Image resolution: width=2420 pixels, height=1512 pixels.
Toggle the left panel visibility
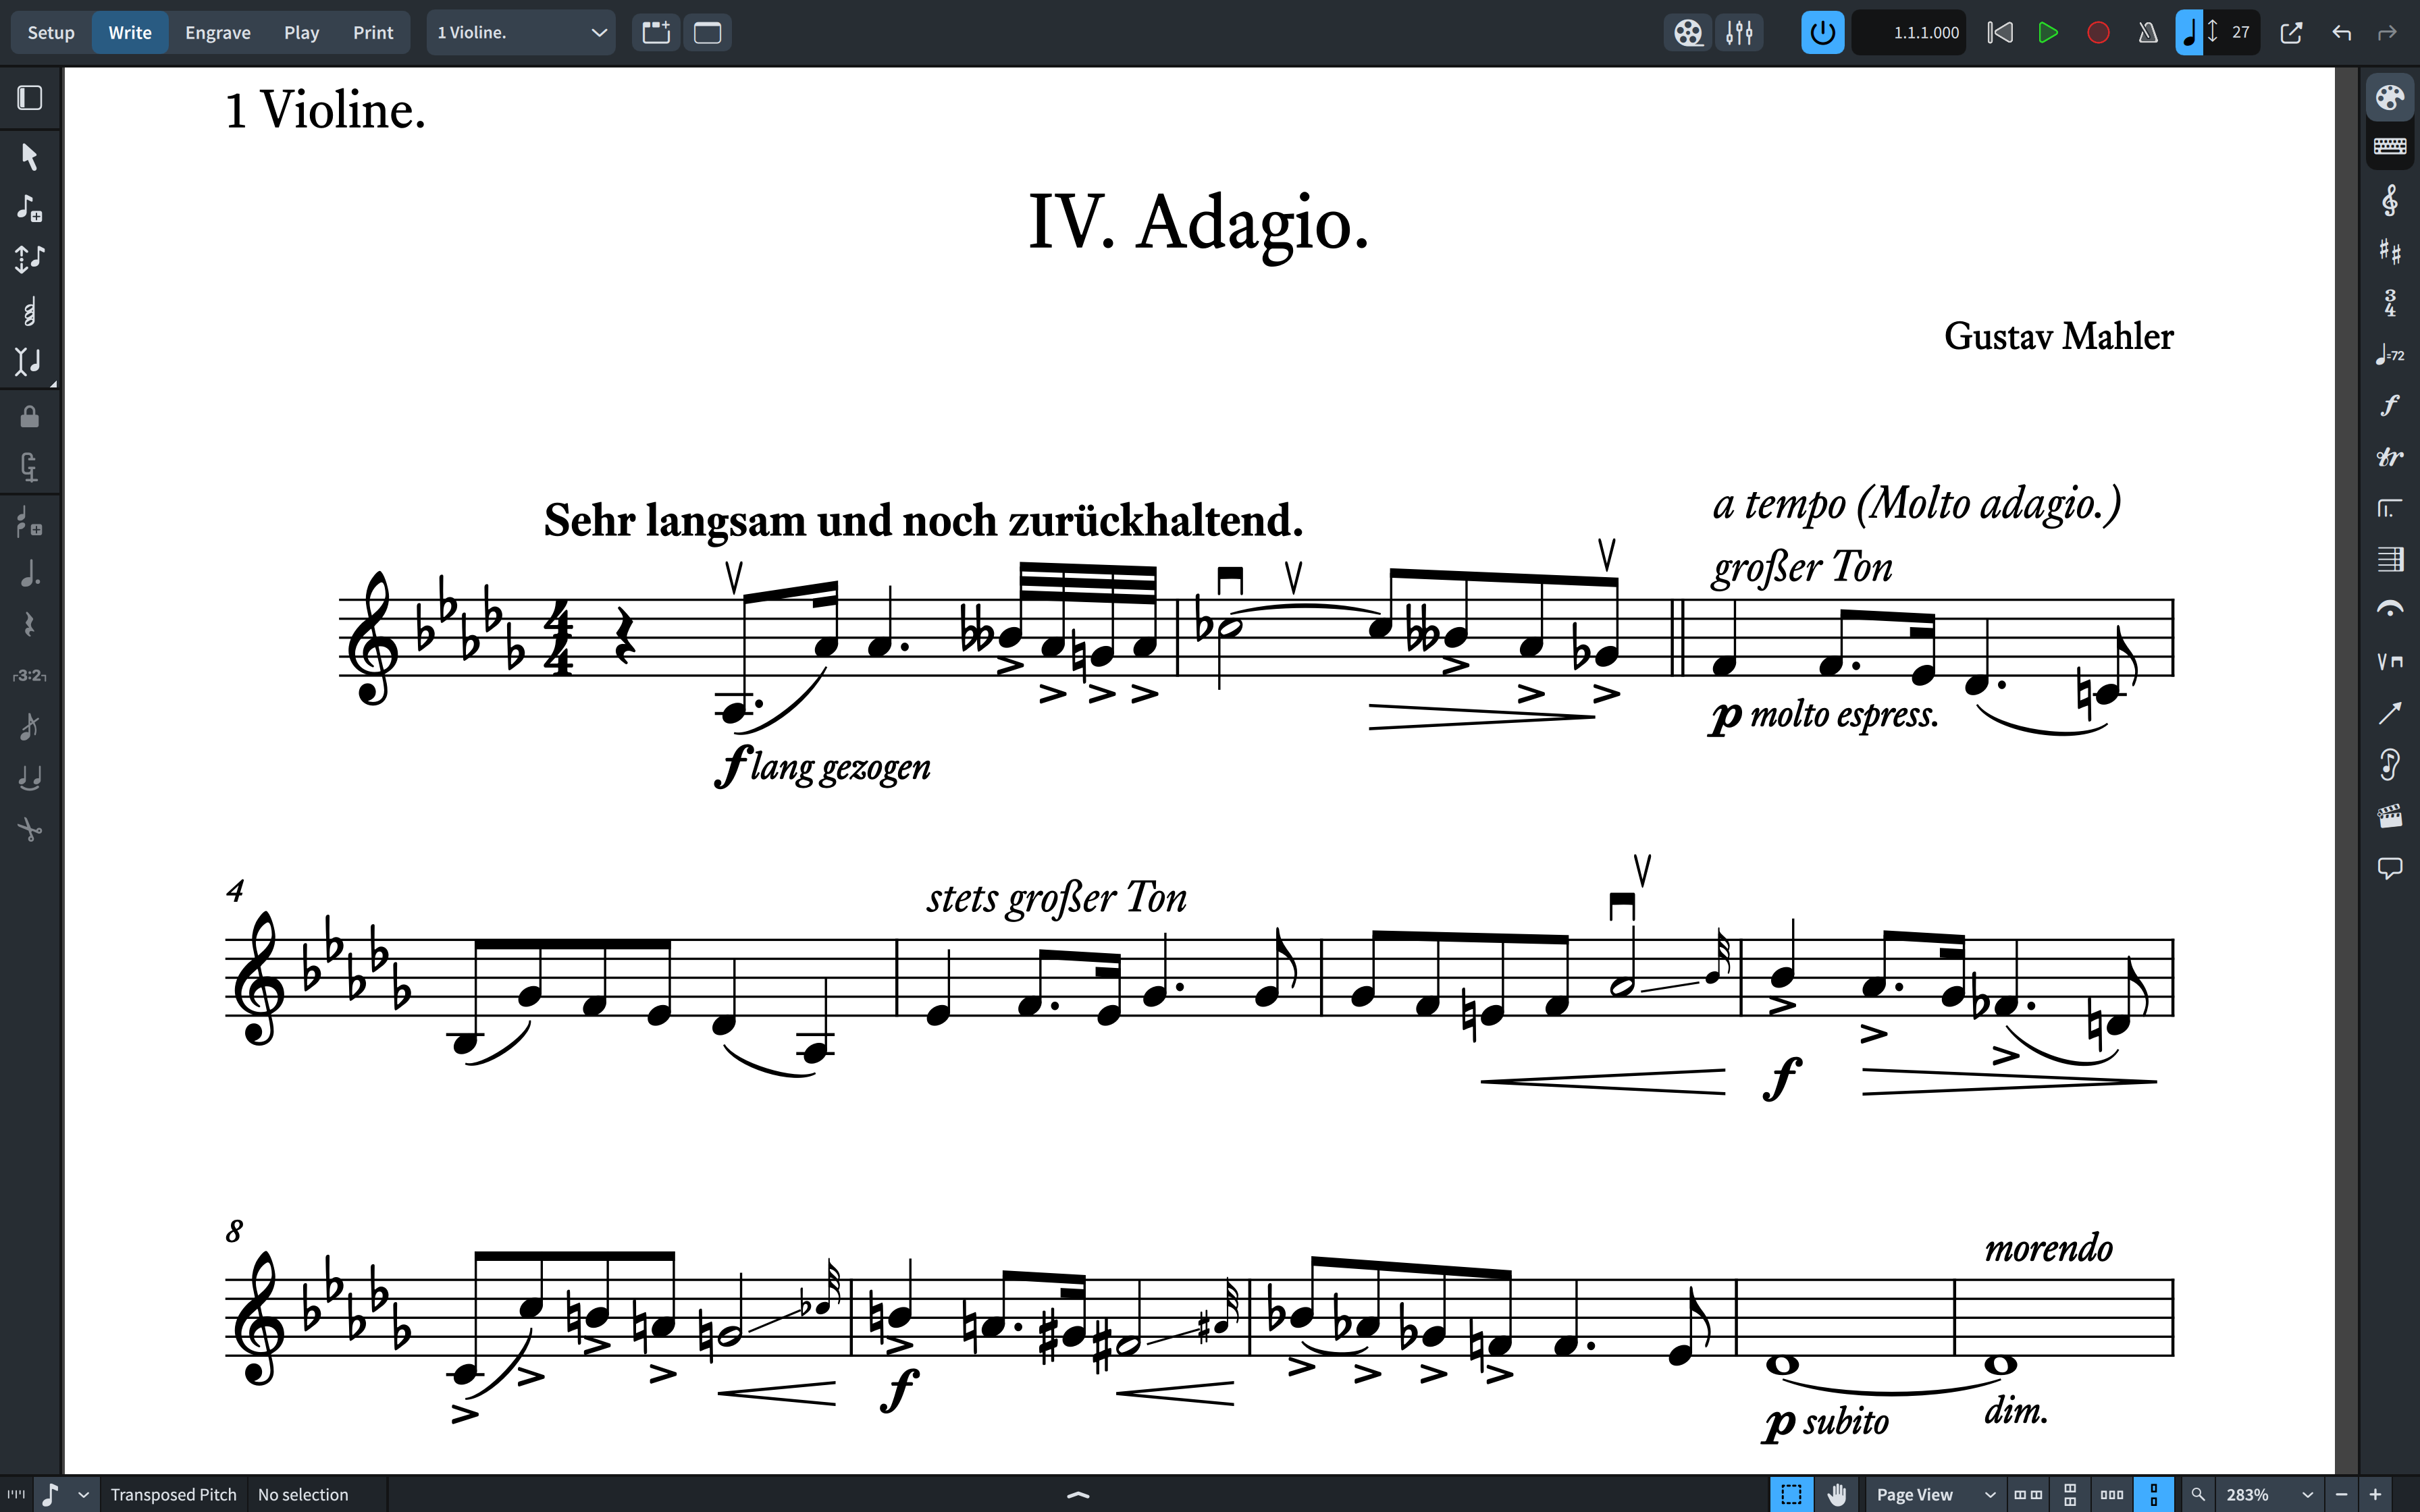coord(30,98)
